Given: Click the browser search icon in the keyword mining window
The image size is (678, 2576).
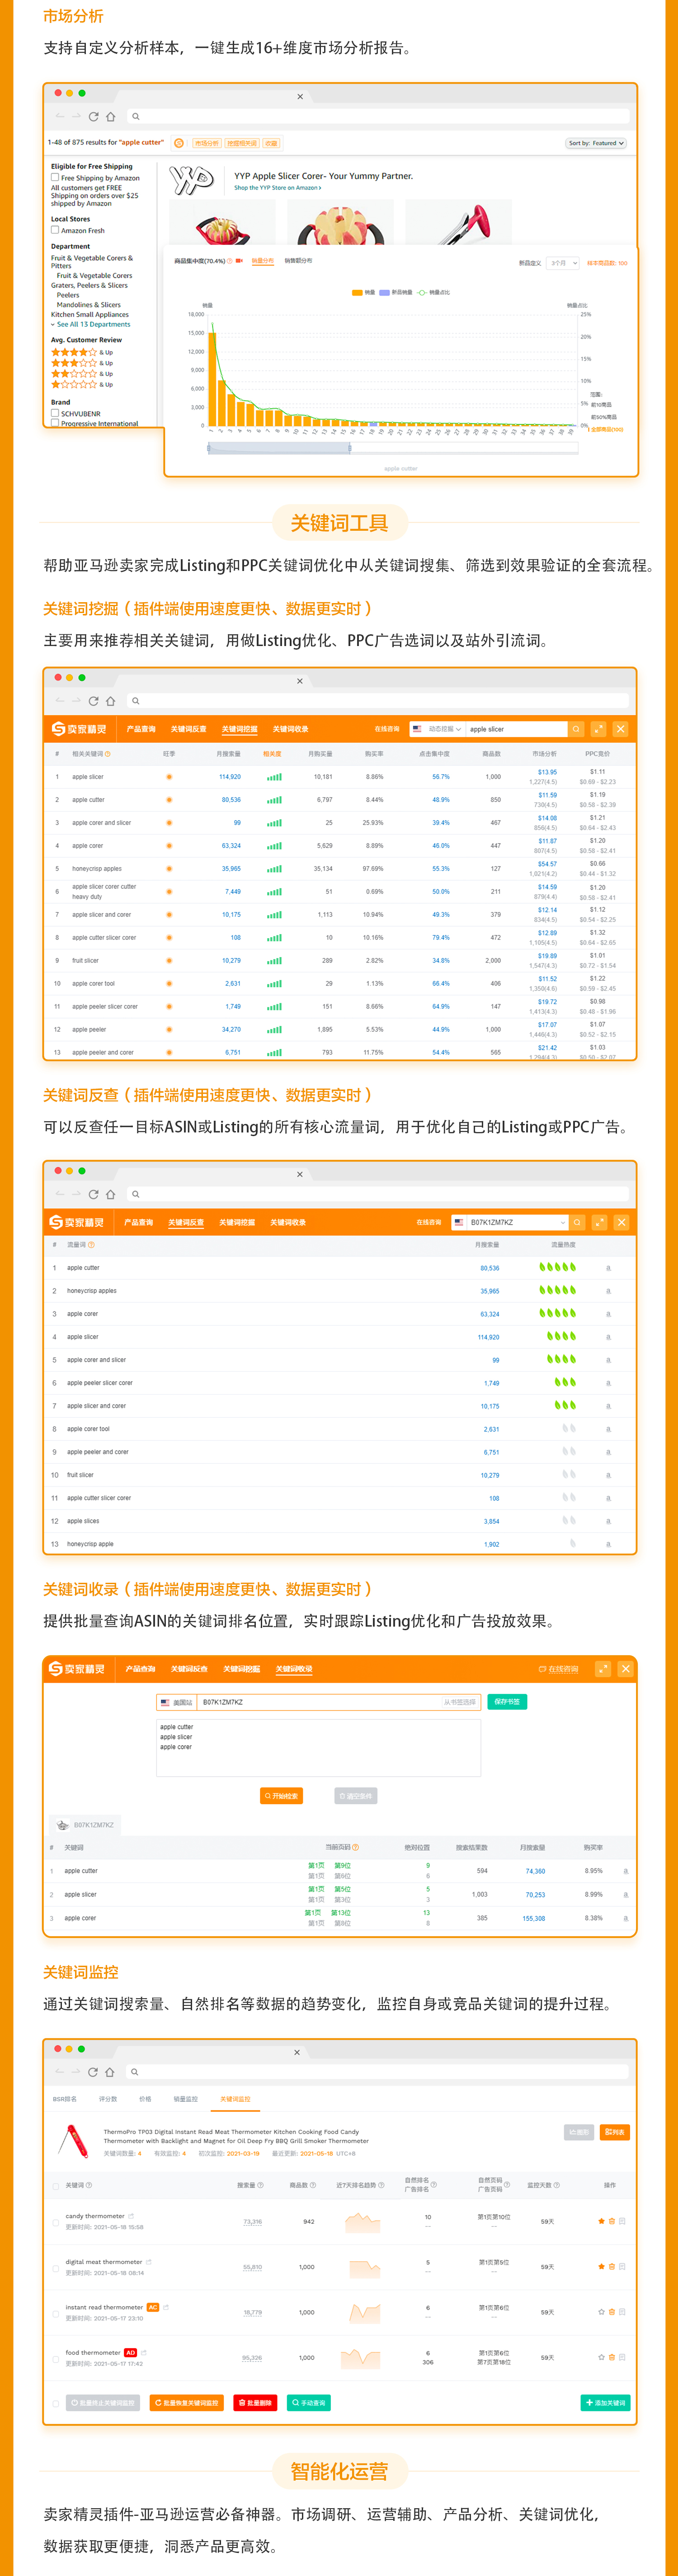Looking at the screenshot, I should tap(136, 701).
